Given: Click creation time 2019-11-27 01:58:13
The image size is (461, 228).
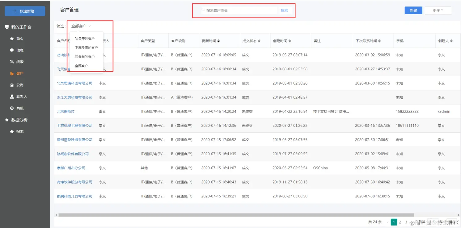Looking at the screenshot, I should (290, 182).
